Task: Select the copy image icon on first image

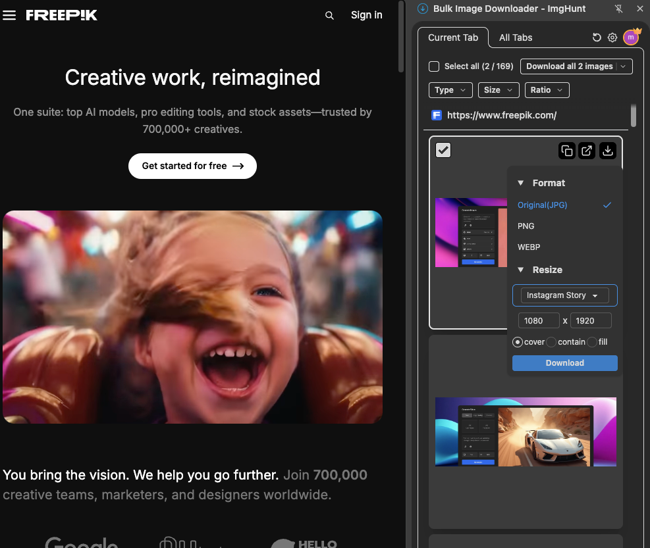Action: (x=567, y=151)
